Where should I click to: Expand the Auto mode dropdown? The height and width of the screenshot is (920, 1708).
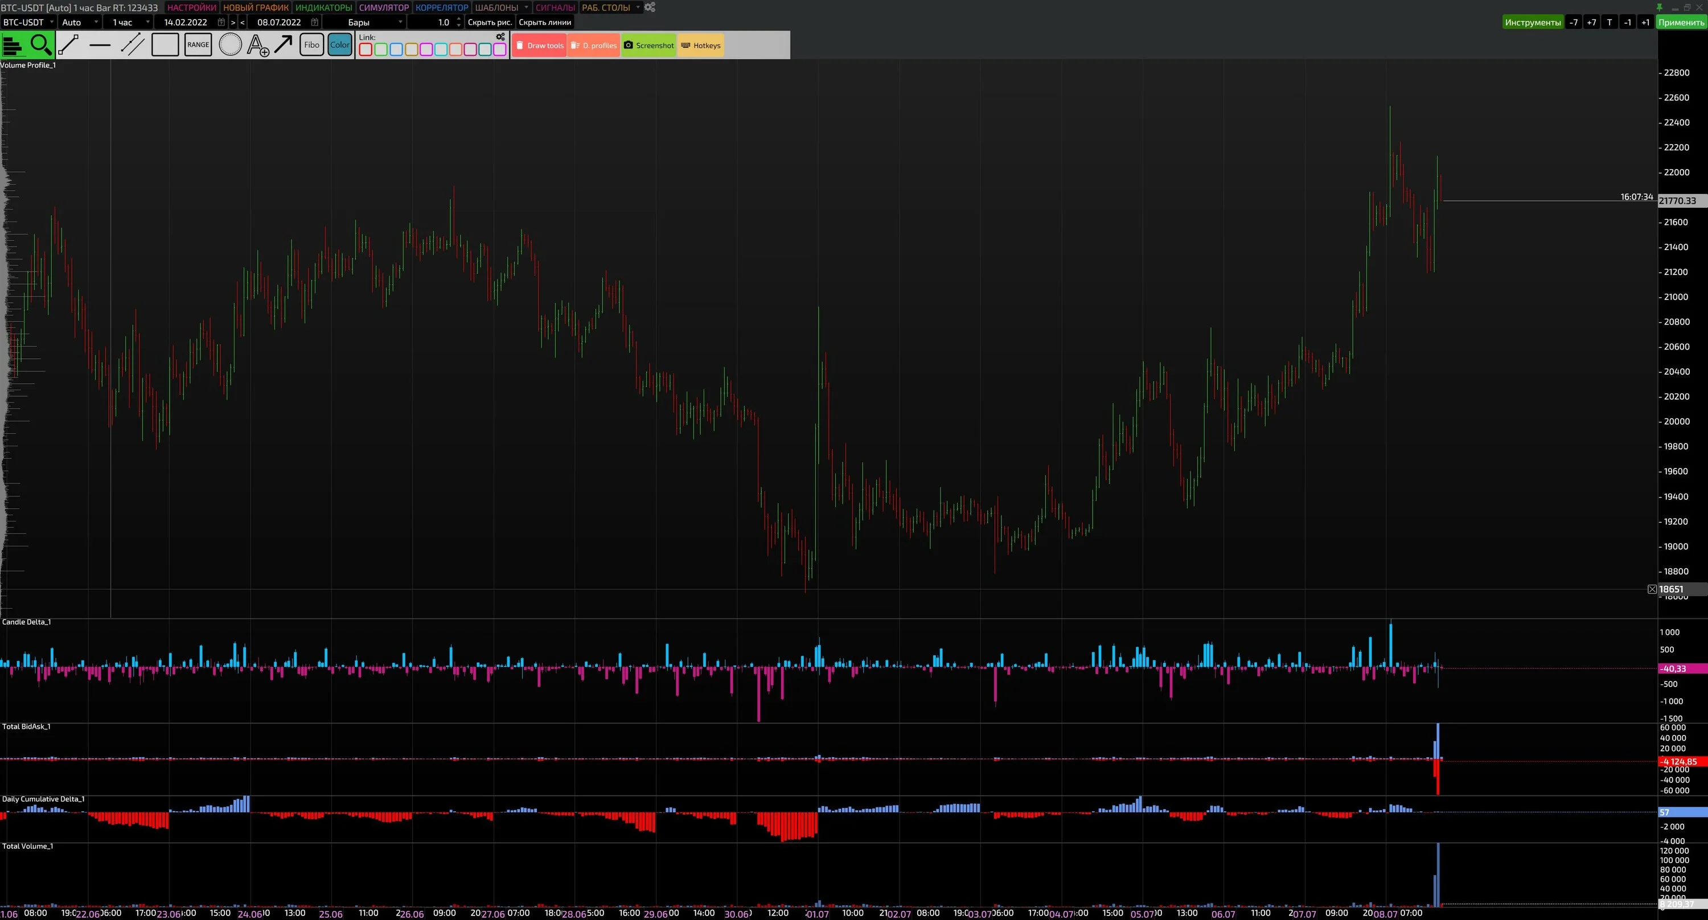(80, 23)
